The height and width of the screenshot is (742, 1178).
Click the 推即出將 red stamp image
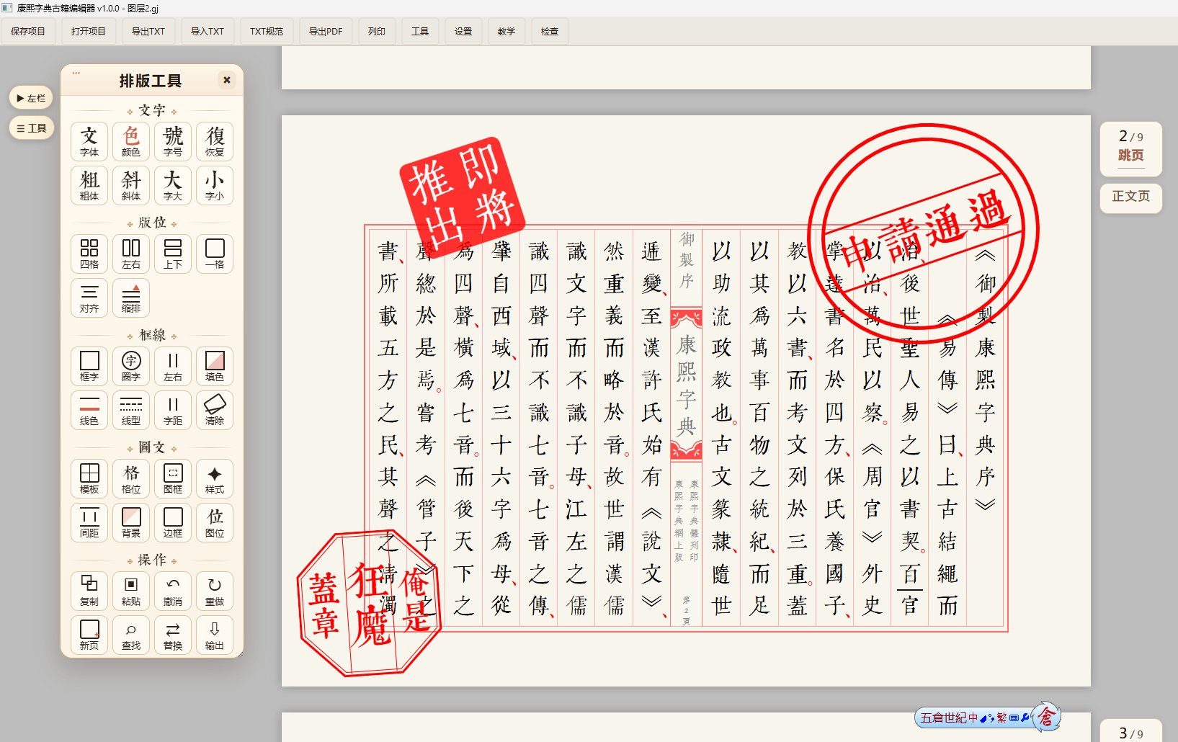[x=462, y=195]
